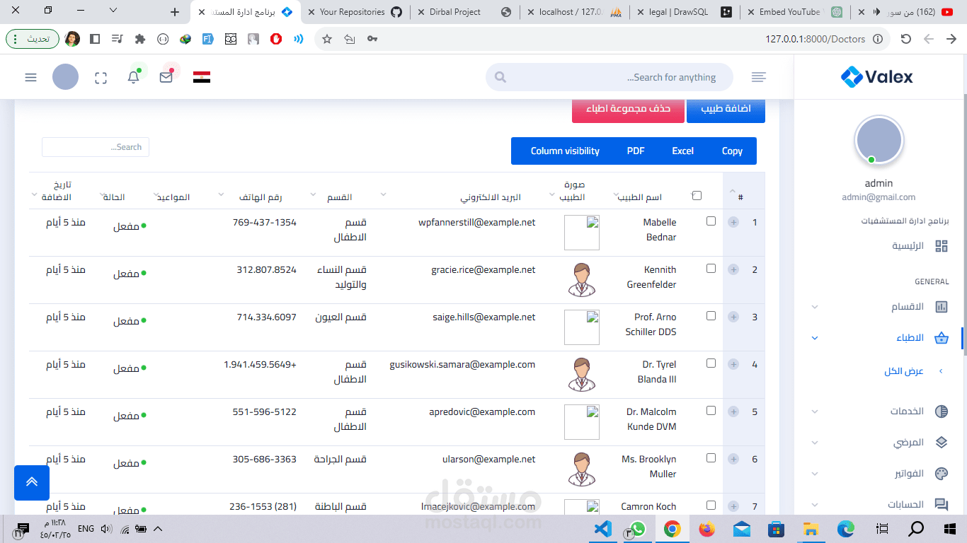The width and height of the screenshot is (967, 543).
Task: Click the الخدمات half-circle icon
Action: pos(942,411)
